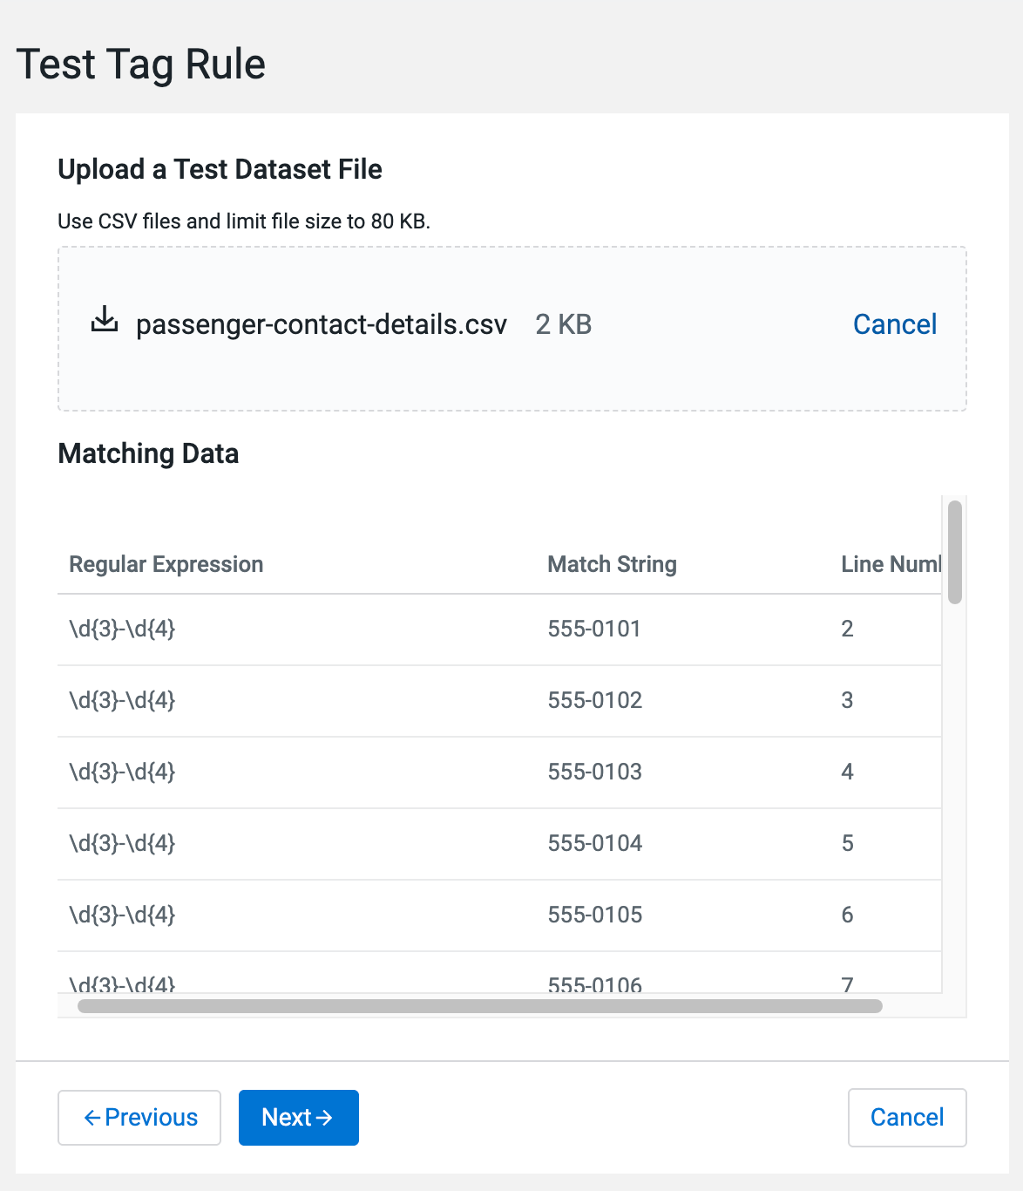Screen dimensions: 1023x1191
Task: Click line number 6 cell
Action: (847, 915)
